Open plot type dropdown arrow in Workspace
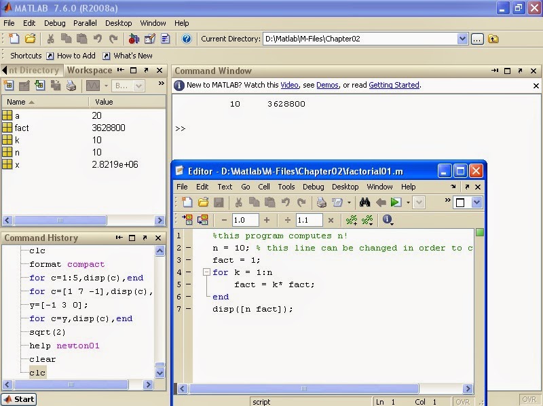The image size is (543, 406). click(106, 86)
